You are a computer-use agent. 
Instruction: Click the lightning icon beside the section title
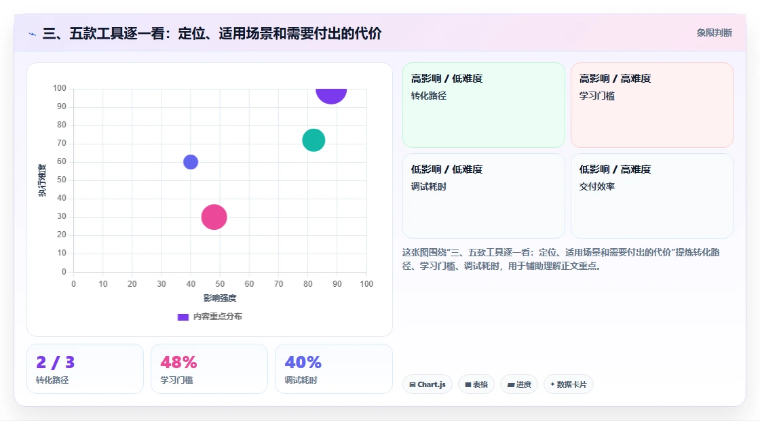click(33, 34)
